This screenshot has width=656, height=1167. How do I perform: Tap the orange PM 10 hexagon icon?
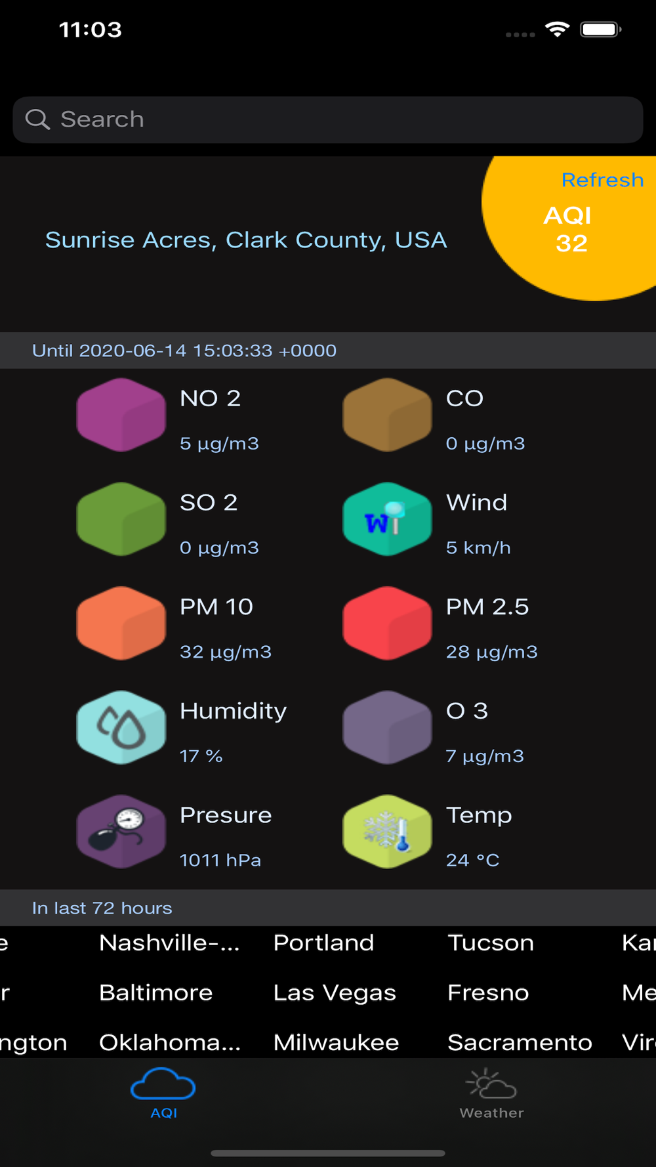click(121, 624)
